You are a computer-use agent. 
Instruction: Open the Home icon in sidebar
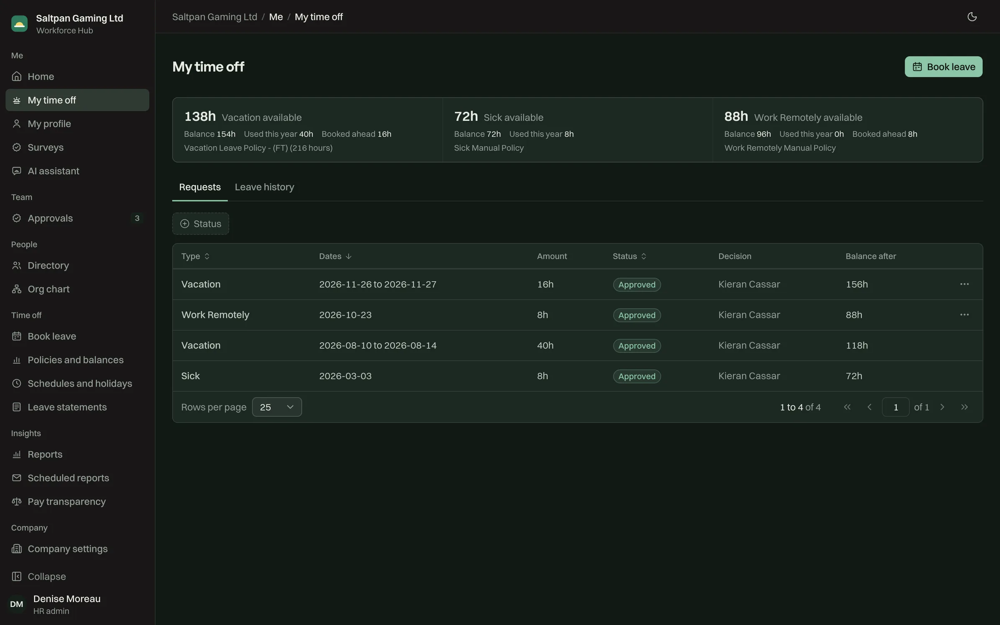pos(17,76)
